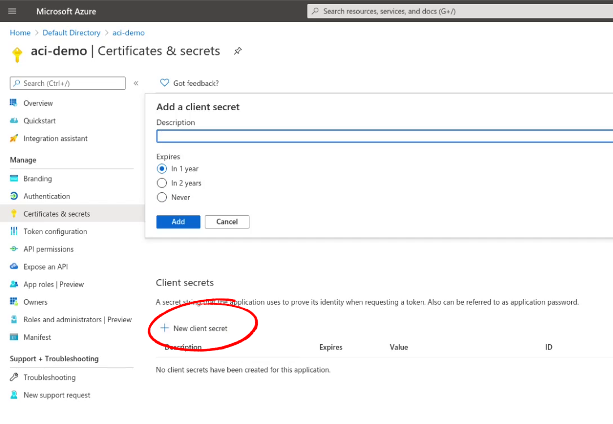Click the Value column header
Image resolution: width=613 pixels, height=424 pixels.
pos(399,347)
